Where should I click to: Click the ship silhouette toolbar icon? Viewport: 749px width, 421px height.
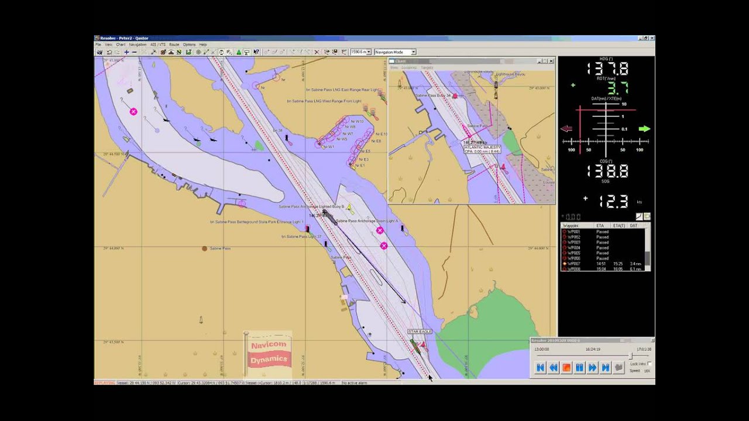point(171,52)
